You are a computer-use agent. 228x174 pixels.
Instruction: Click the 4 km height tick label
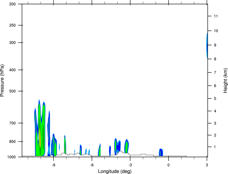tap(215, 111)
